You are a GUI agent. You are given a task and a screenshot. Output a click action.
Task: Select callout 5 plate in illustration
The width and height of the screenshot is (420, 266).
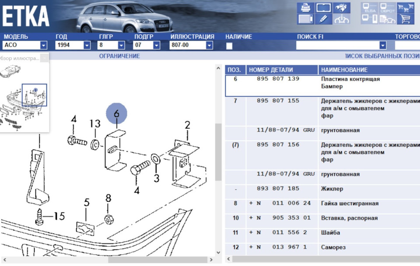[87, 202]
